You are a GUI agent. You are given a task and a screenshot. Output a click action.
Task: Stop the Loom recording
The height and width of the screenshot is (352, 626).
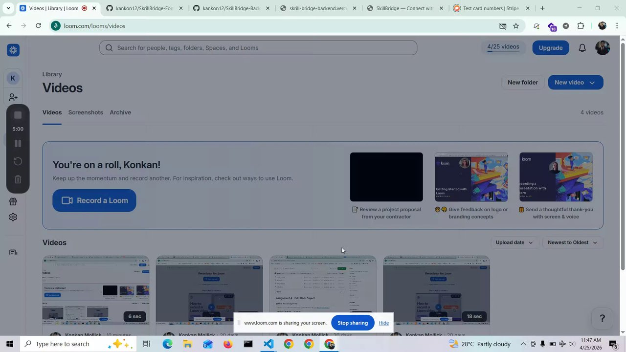pyautogui.click(x=18, y=115)
